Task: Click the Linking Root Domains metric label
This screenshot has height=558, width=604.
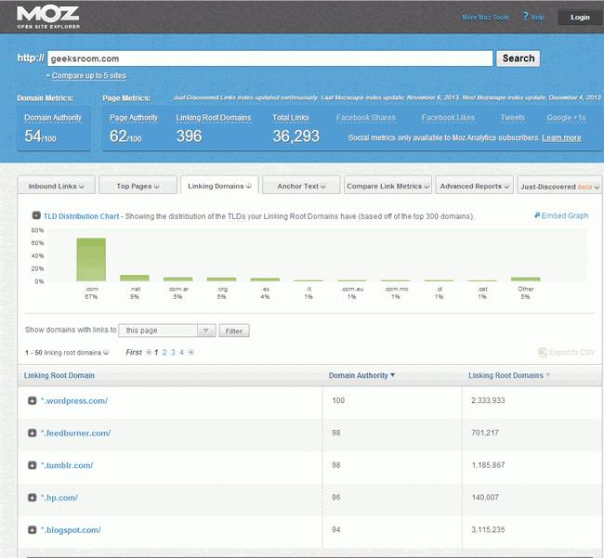Action: point(214,118)
